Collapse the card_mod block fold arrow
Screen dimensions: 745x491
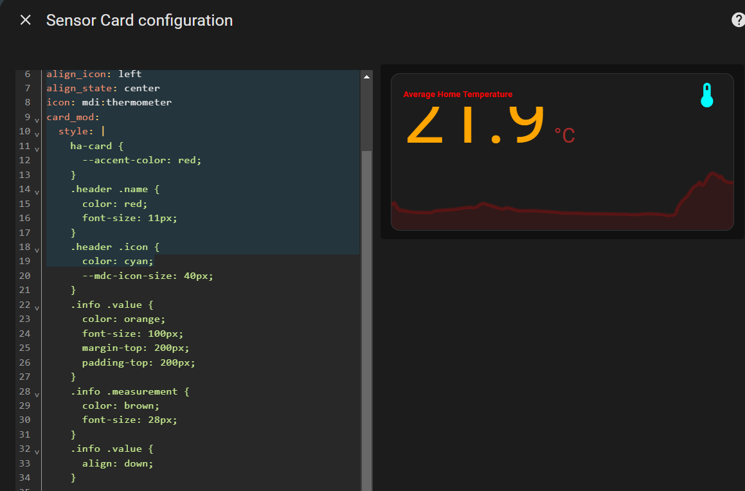click(x=37, y=118)
